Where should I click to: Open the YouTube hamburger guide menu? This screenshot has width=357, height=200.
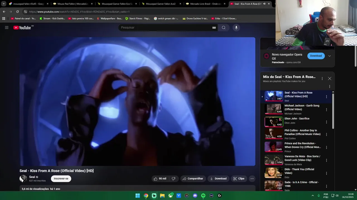(7, 27)
